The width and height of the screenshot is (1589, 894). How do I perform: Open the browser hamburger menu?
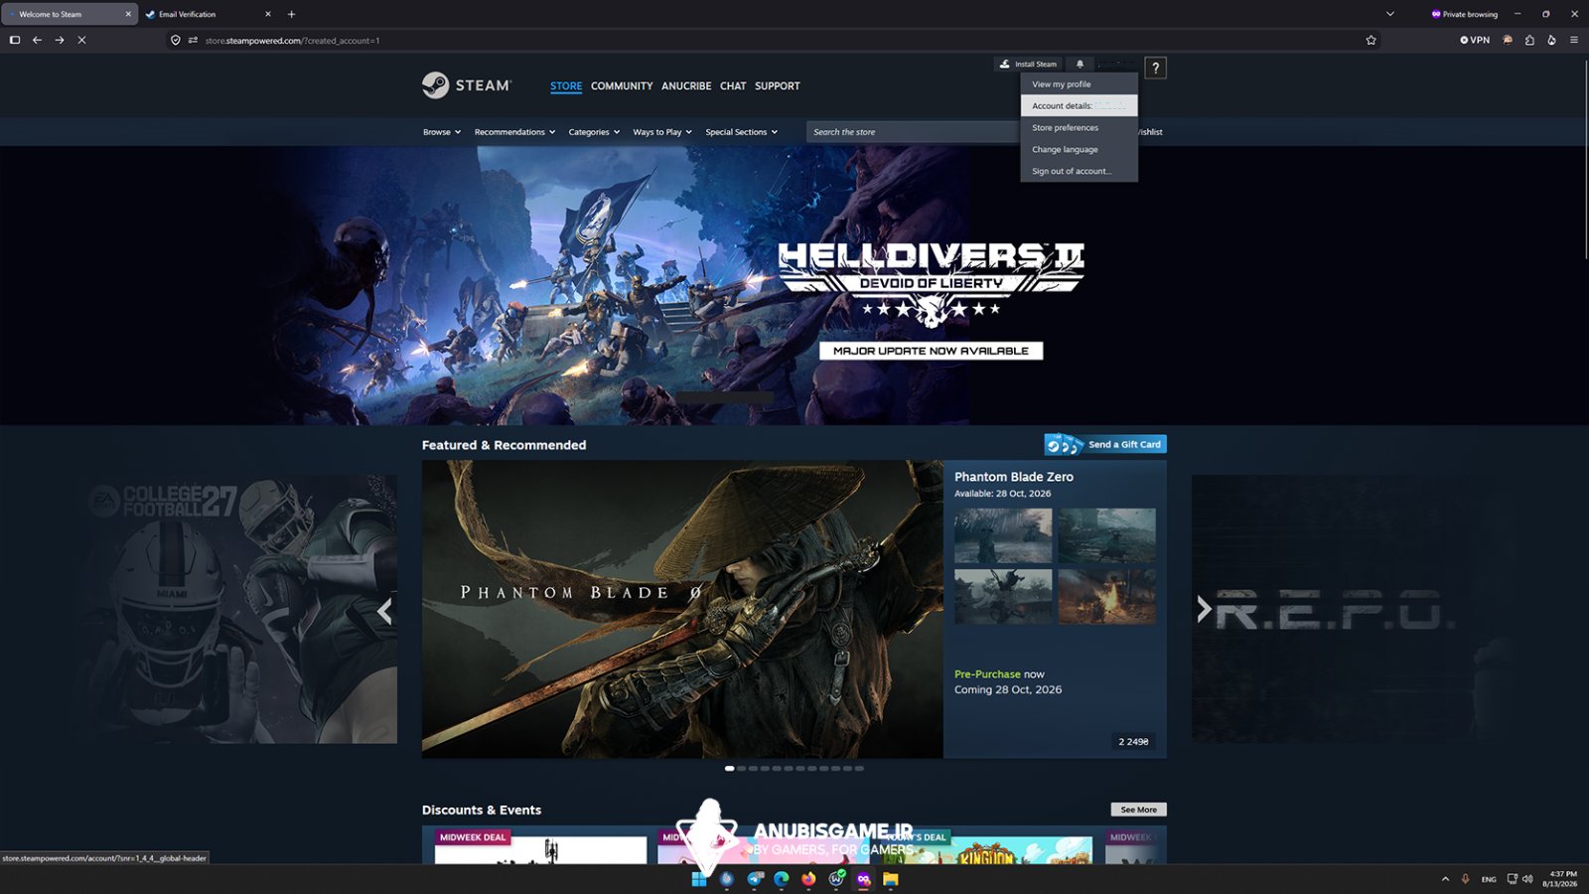1574,40
